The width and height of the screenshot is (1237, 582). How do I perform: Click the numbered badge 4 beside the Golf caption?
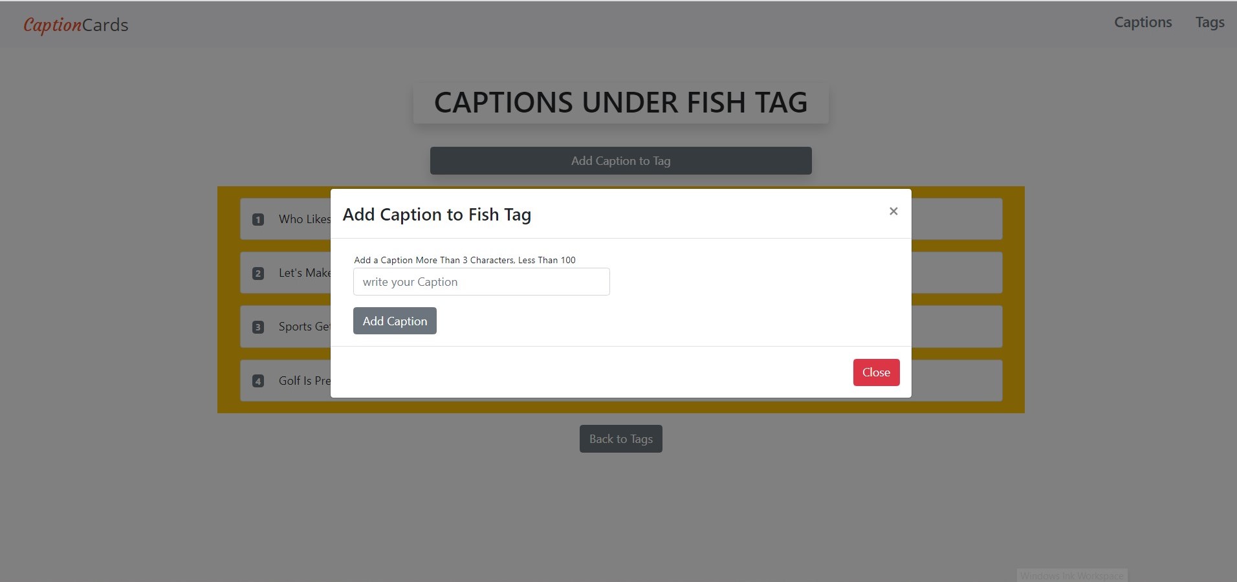click(x=258, y=381)
